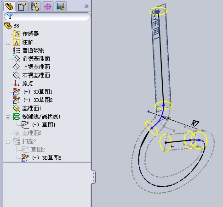Select (-) 草图1 under the helix

coord(44,125)
